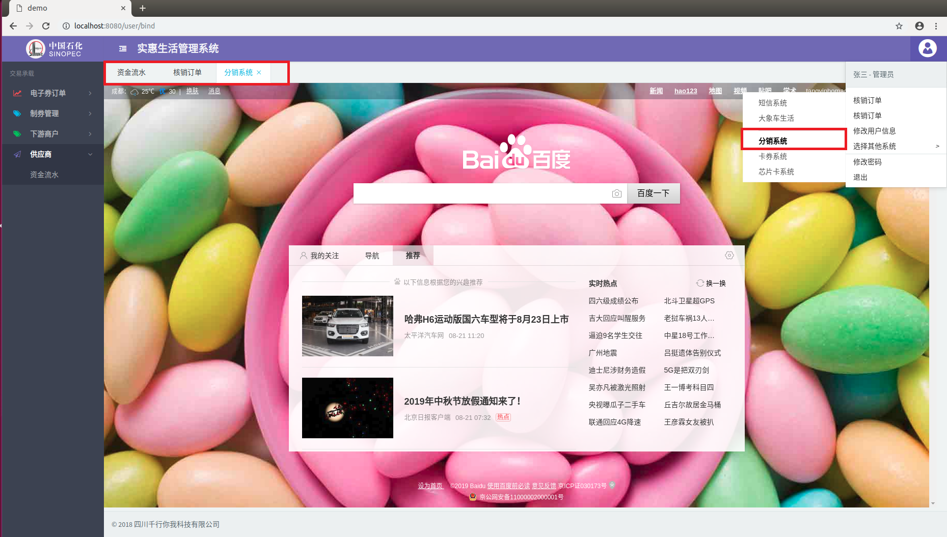
Task: Open the 中秋节放假通知 moon thumbnail
Action: pos(347,408)
